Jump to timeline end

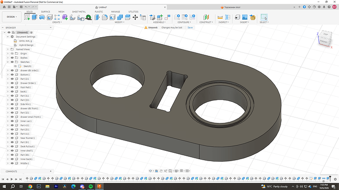[21, 179]
